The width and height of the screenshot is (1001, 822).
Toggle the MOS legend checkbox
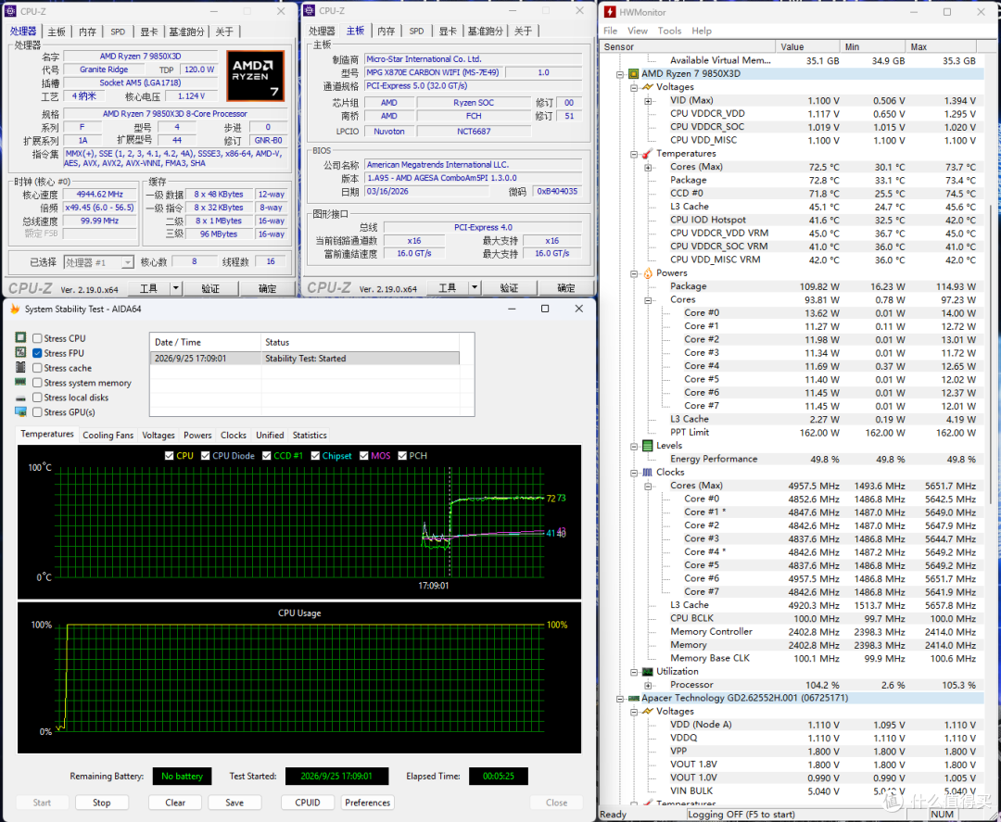point(364,456)
